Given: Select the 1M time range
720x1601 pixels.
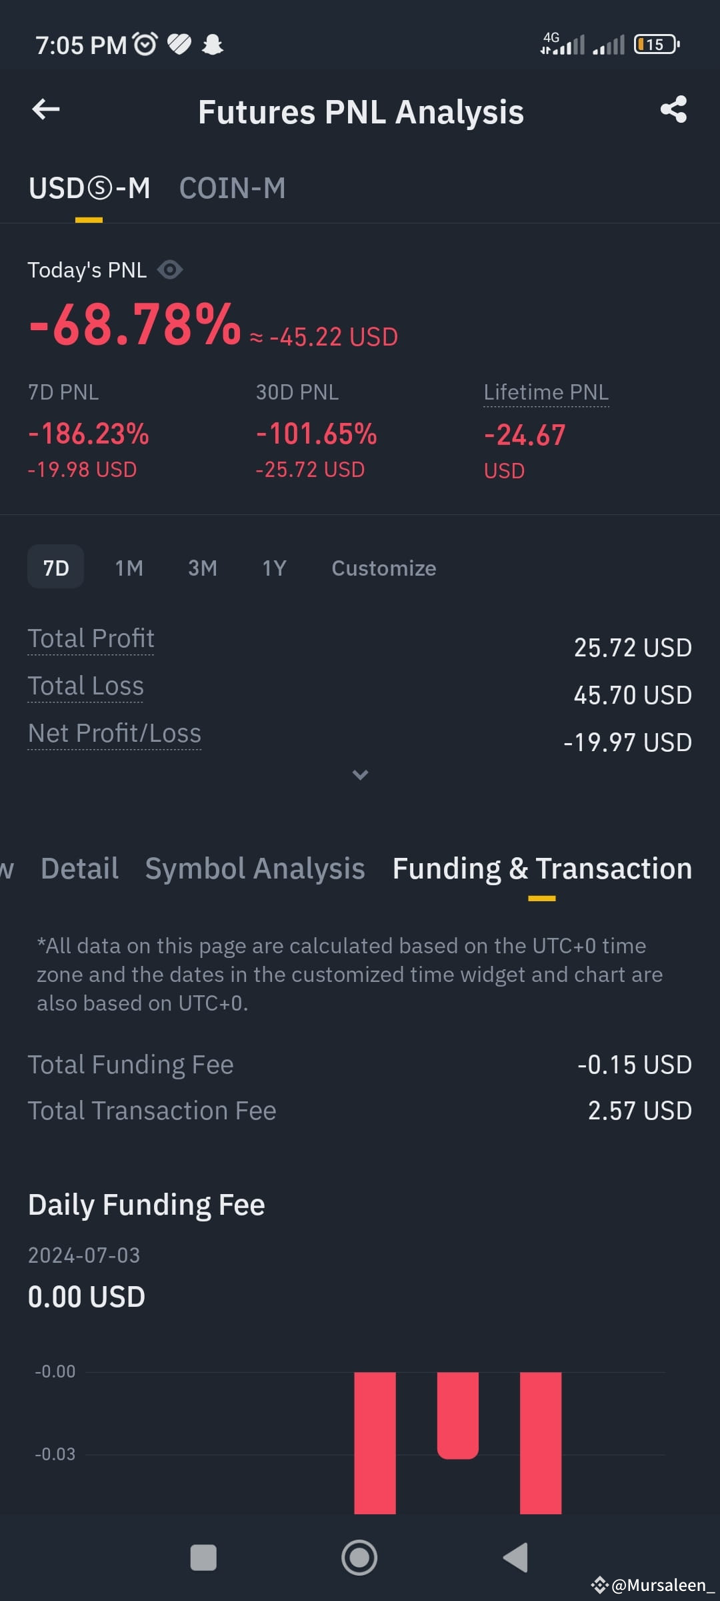Looking at the screenshot, I should click(x=129, y=568).
